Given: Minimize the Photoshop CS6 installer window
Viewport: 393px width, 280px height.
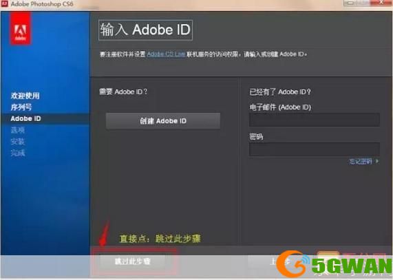Looking at the screenshot, I should [351, 3].
